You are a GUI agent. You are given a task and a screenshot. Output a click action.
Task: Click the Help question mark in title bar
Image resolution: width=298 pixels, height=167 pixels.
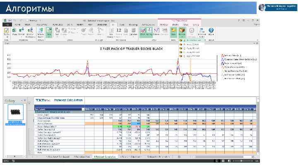coord(239,20)
